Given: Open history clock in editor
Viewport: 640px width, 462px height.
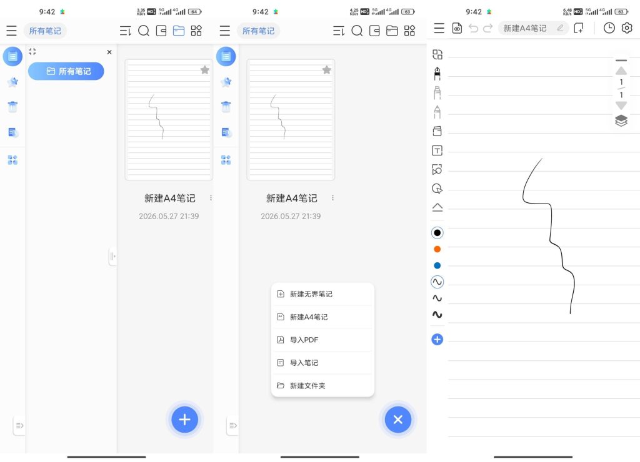Looking at the screenshot, I should (609, 28).
